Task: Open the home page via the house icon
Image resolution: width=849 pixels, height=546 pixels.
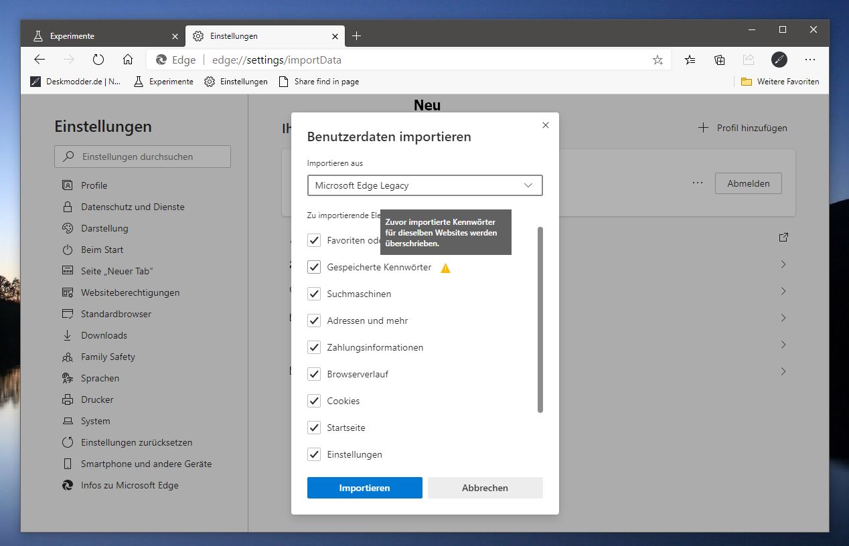Action: click(128, 60)
